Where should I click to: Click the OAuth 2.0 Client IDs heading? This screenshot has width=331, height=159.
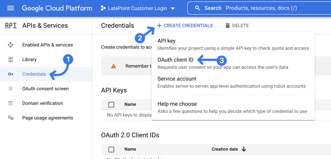(130, 135)
